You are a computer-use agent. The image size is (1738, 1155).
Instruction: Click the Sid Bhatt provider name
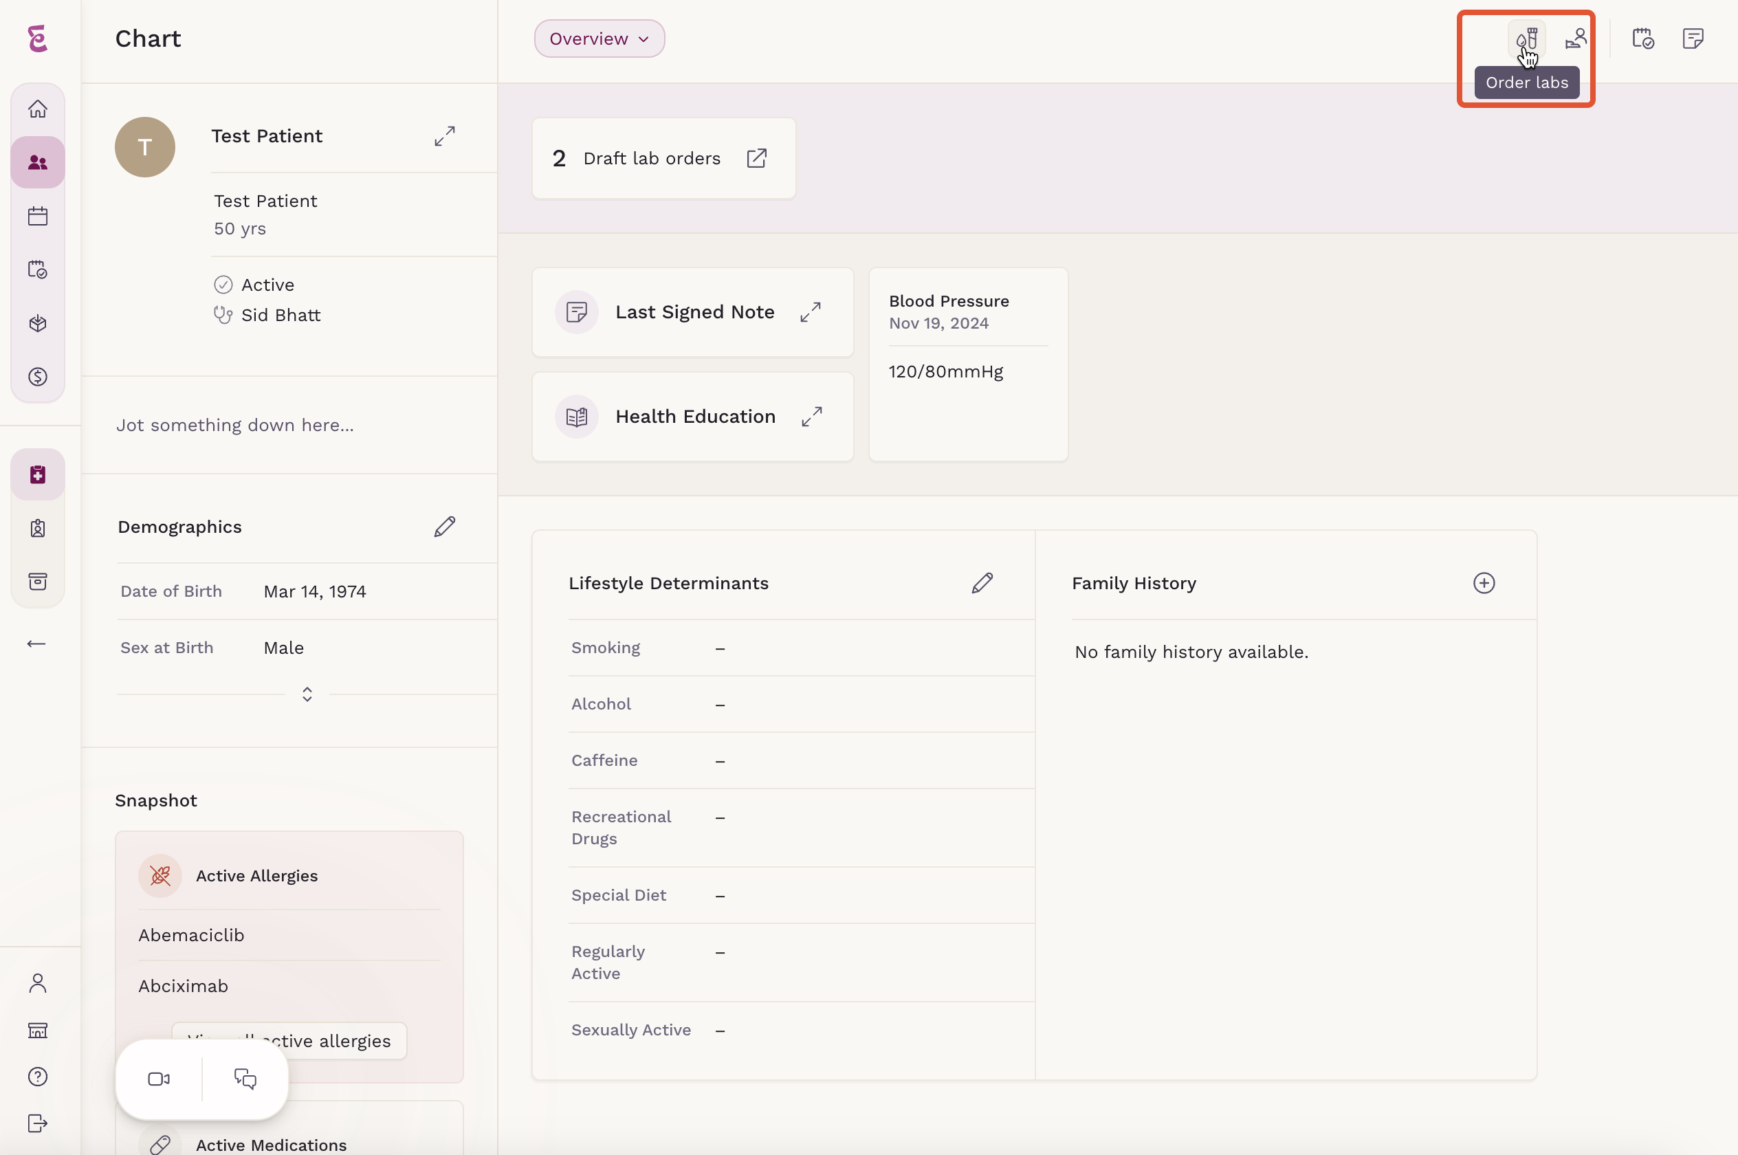281,316
